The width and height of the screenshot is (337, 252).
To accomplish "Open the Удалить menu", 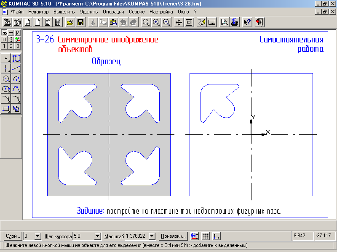I will 88,12.
